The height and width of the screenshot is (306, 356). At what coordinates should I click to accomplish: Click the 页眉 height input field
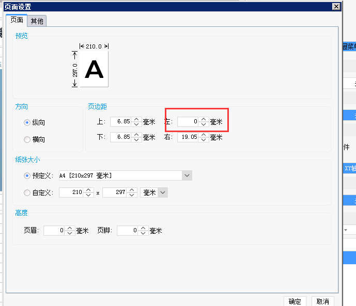pyautogui.click(x=54, y=231)
